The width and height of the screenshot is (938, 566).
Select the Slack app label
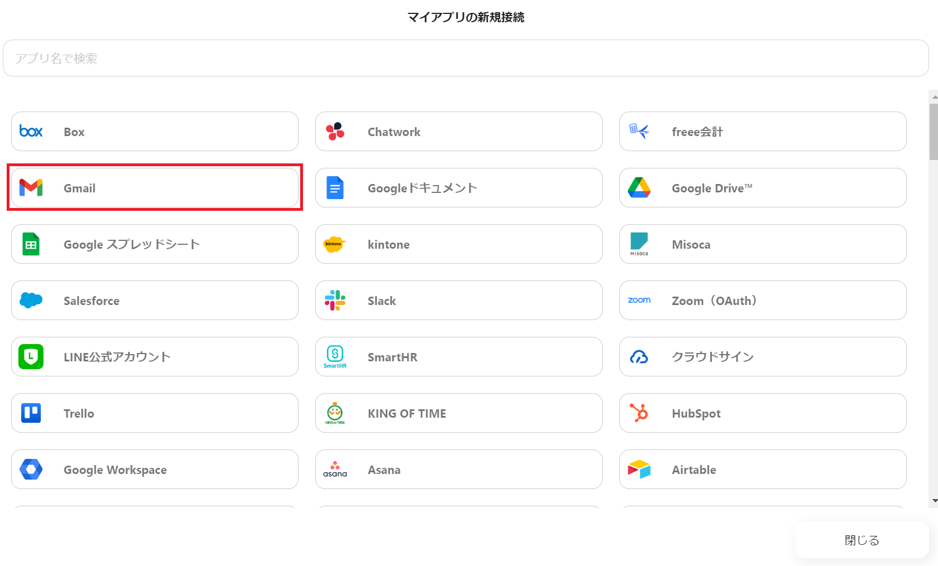[x=382, y=301]
